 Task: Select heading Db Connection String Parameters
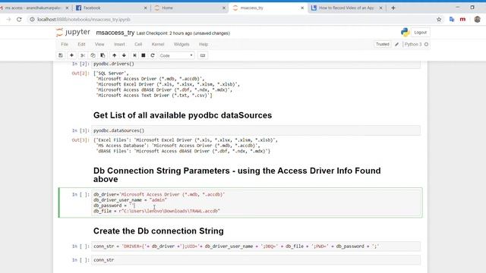click(237, 175)
